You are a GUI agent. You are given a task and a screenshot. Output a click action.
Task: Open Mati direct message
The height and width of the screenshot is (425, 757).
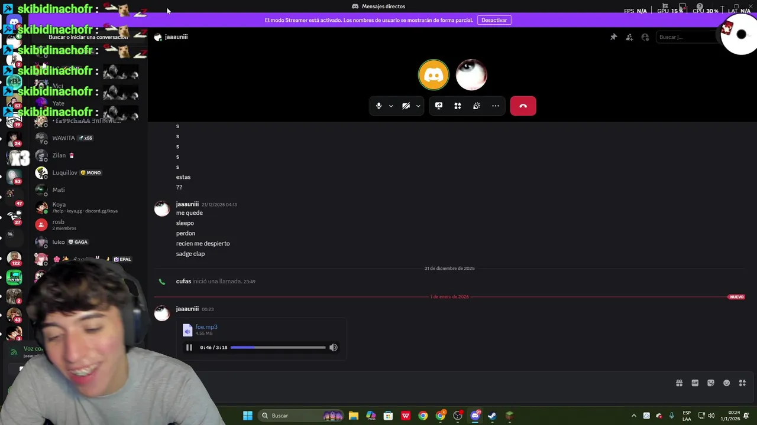point(88,190)
